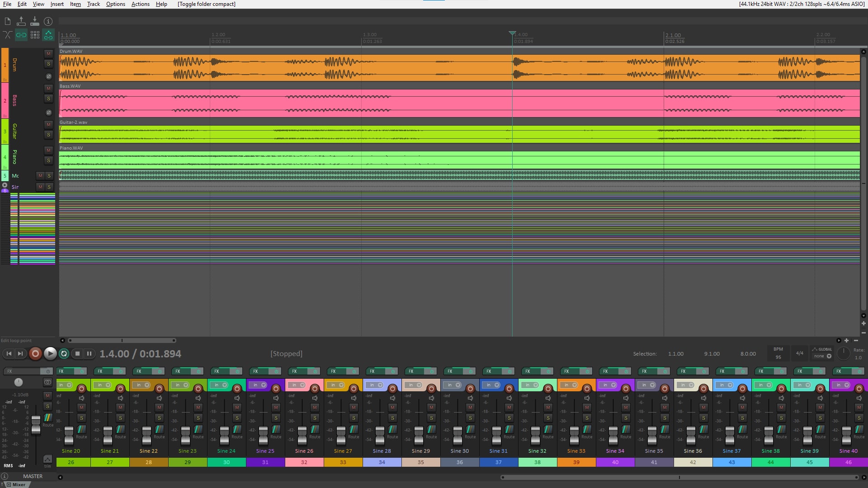Mute the Drum track
Screen dimensions: 868x488
[48, 53]
